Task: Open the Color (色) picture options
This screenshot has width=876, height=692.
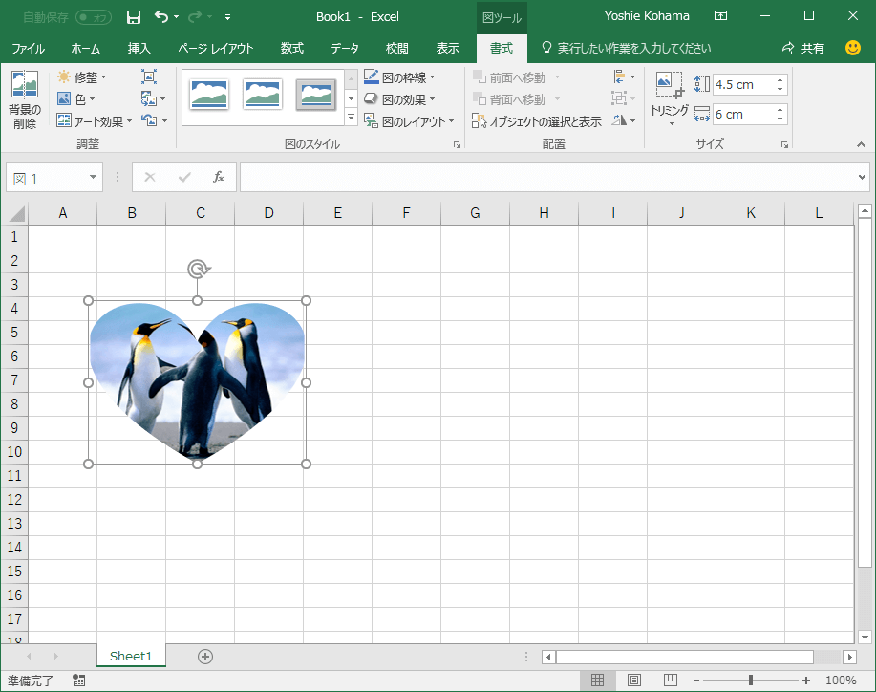Action: 76,99
